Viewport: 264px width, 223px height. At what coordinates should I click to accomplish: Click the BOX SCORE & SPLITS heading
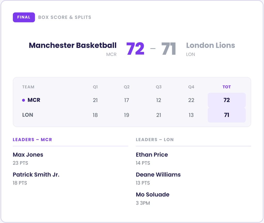pyautogui.click(x=64, y=17)
